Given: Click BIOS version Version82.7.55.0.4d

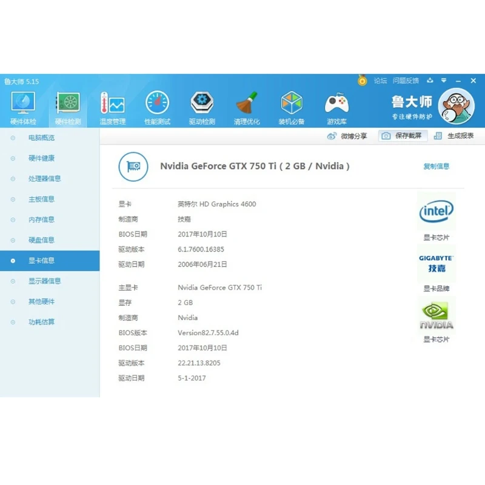Looking at the screenshot, I should coord(208,333).
